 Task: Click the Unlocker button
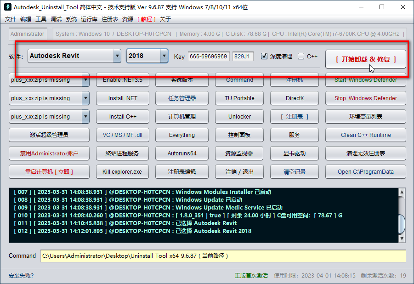point(239,117)
